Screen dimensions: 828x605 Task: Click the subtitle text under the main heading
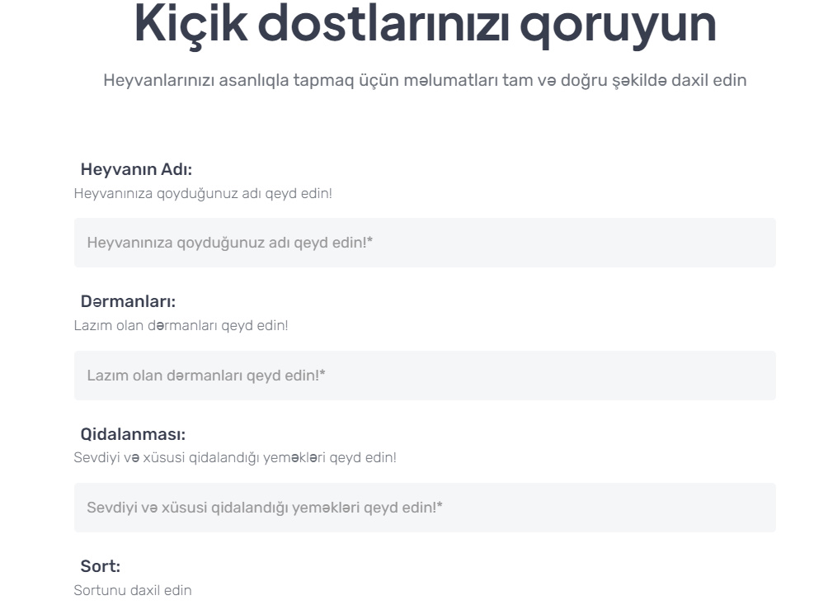(x=414, y=80)
